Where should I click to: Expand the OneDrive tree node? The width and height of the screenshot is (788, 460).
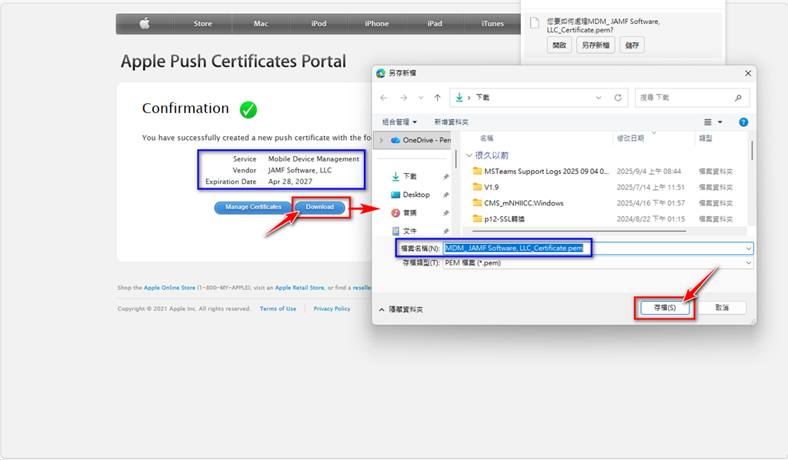[x=381, y=140]
